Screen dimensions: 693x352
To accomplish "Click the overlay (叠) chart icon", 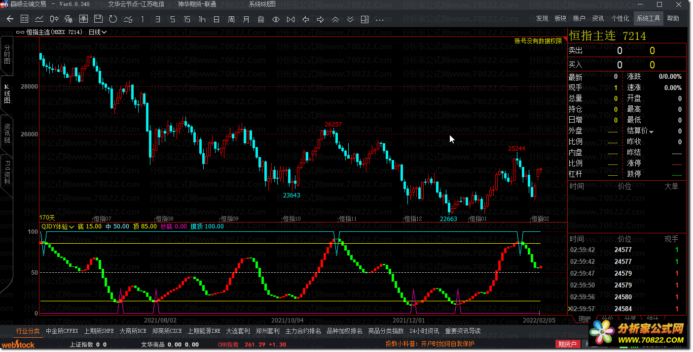I will pyautogui.click(x=69, y=19).
